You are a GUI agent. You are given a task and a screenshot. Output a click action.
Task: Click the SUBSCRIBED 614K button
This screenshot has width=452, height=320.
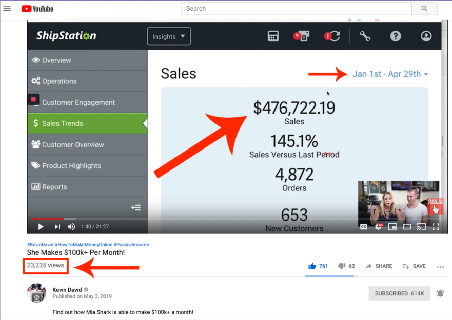[x=399, y=293]
